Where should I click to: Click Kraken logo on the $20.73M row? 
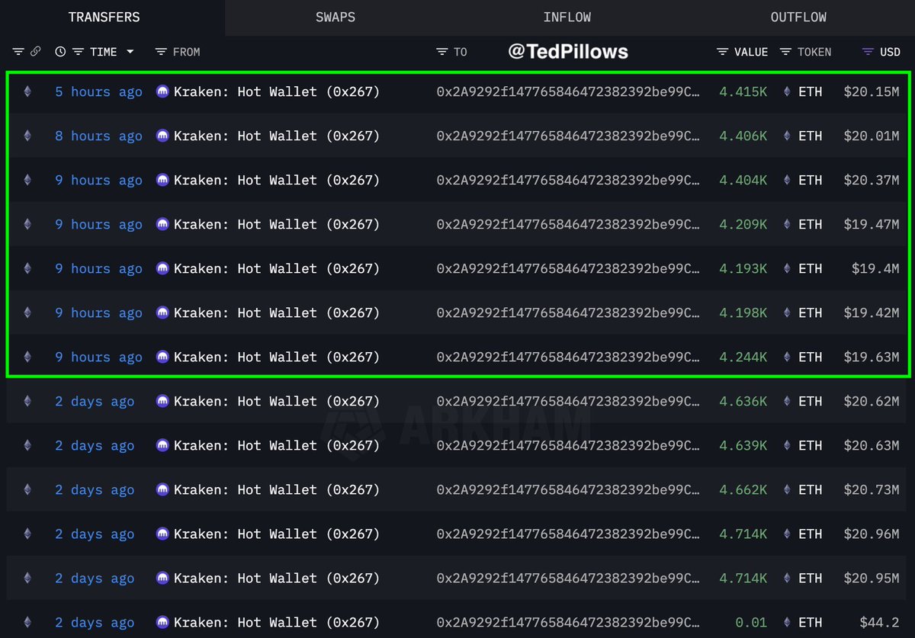[162, 489]
